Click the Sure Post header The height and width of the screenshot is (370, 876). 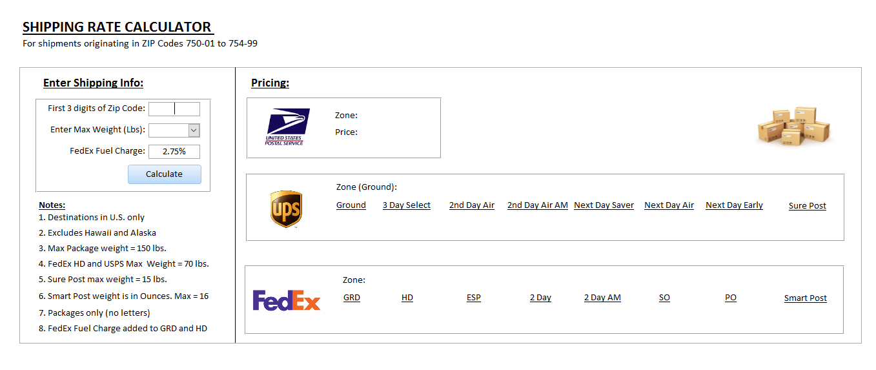click(808, 206)
